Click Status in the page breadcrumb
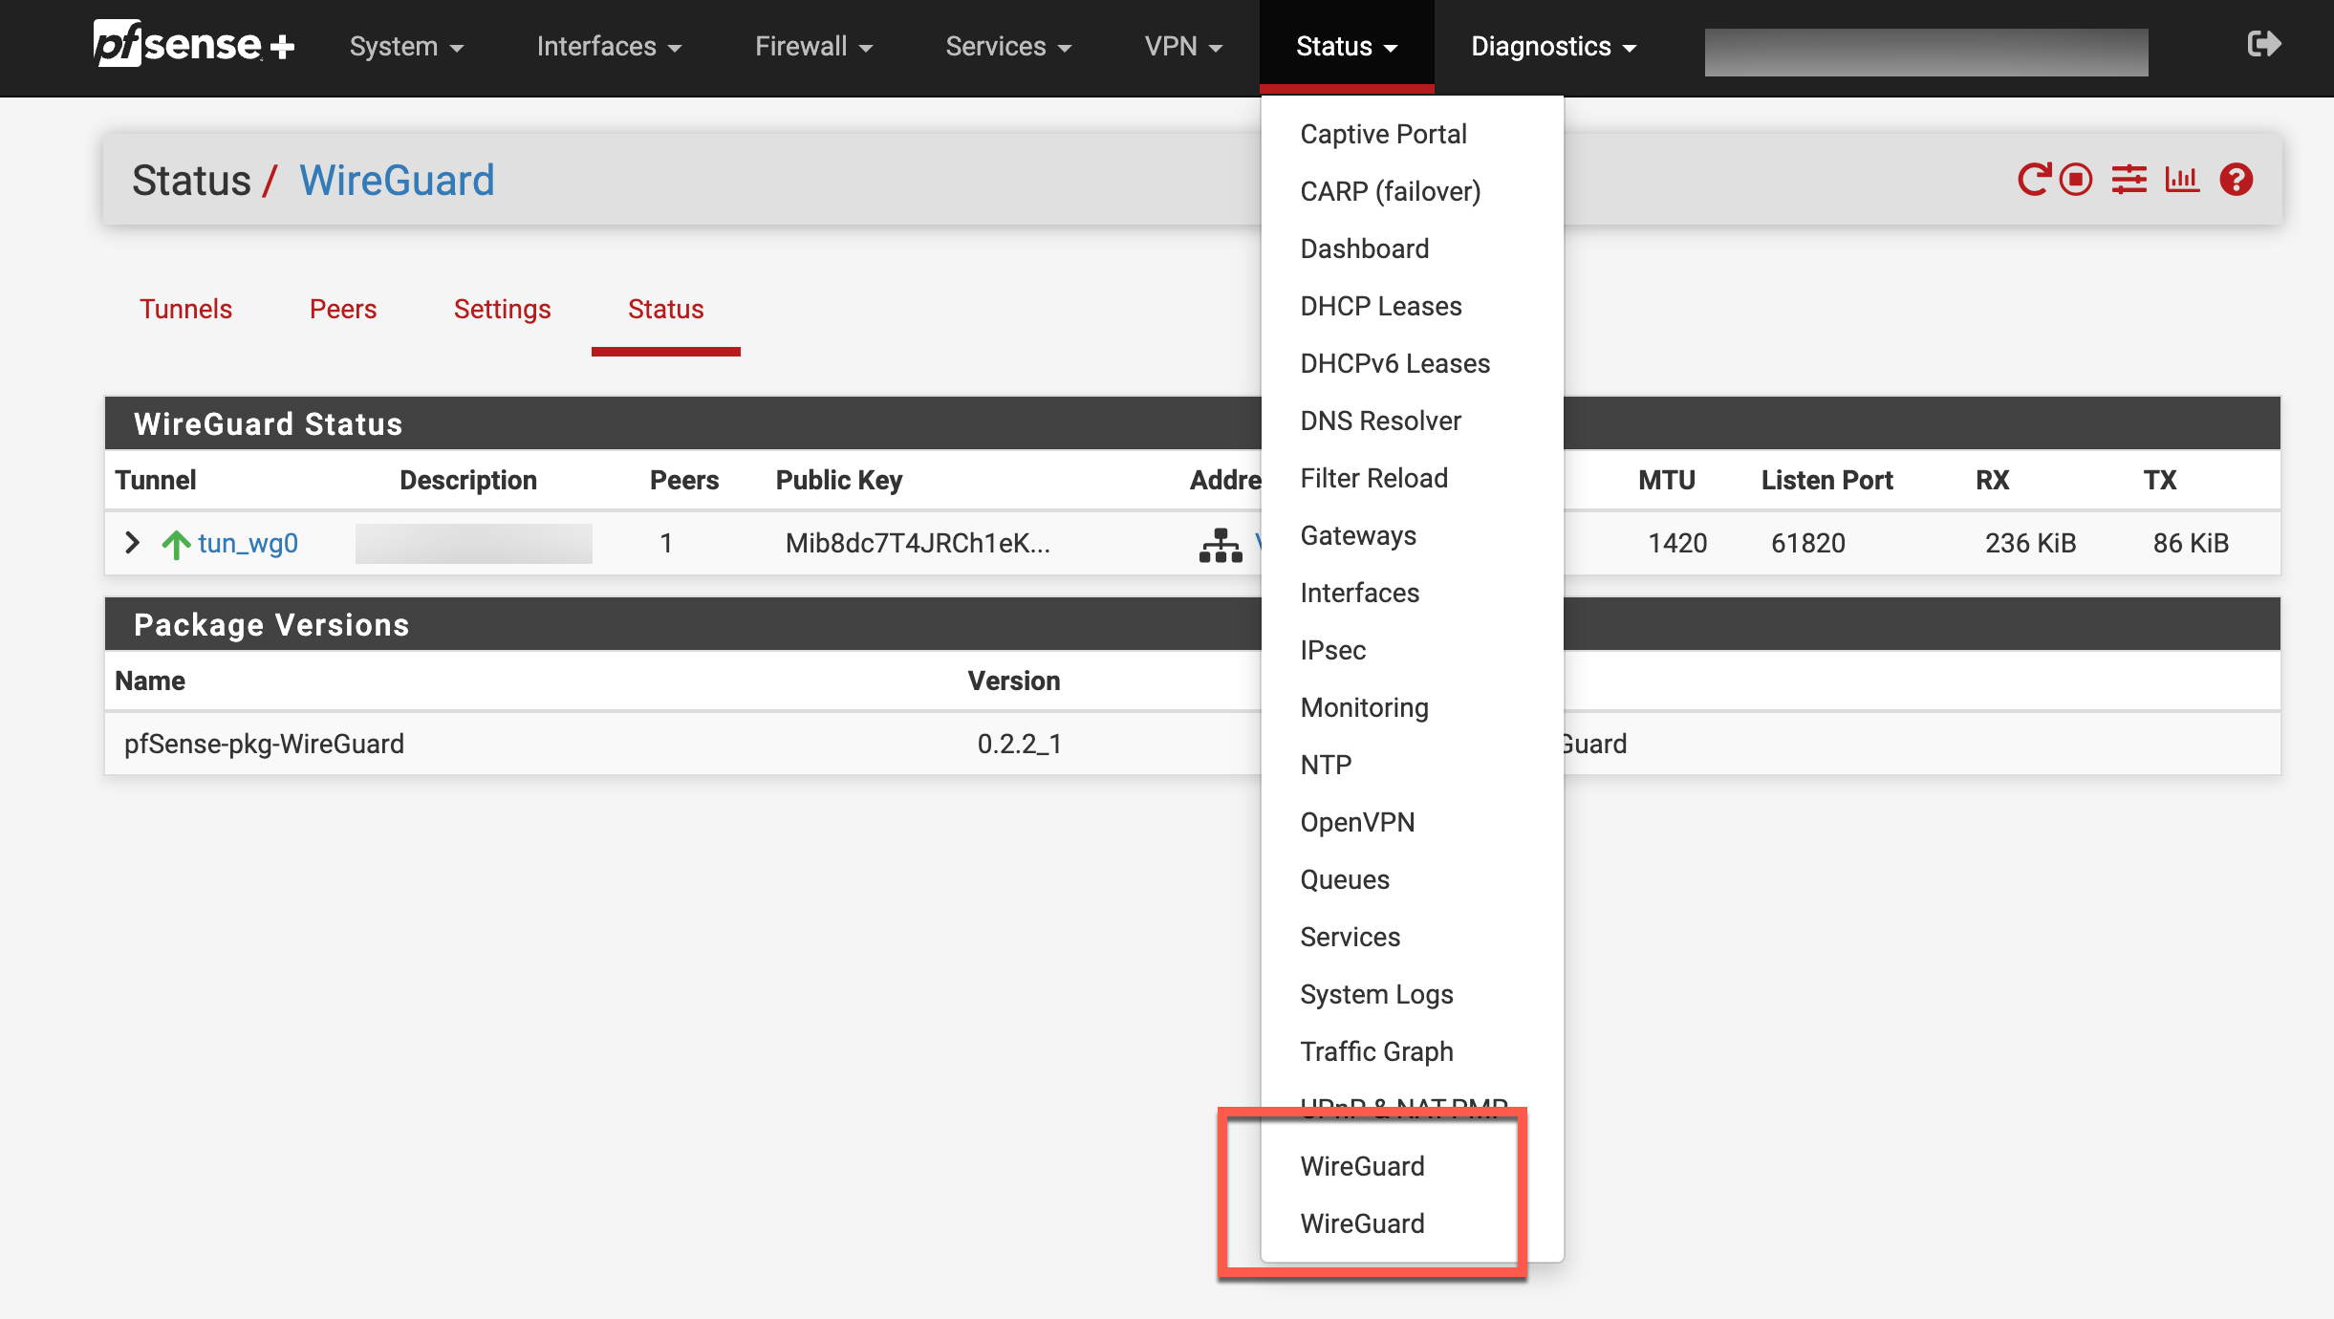 [x=191, y=180]
